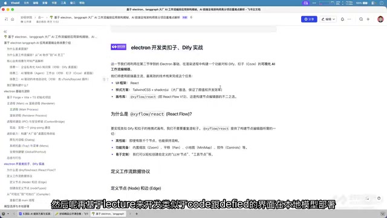387x218 pixels.
Task: Click the three-dots overflow icon in macOS menu bar
Action: point(314,3)
